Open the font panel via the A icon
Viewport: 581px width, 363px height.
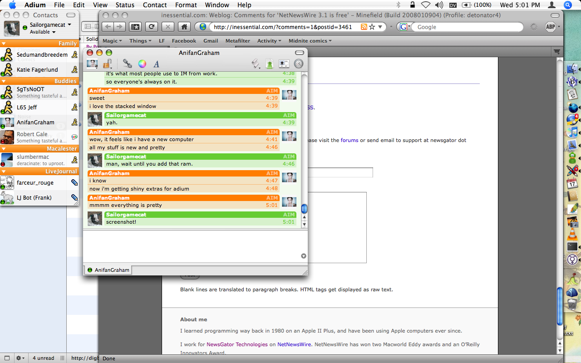pos(156,64)
